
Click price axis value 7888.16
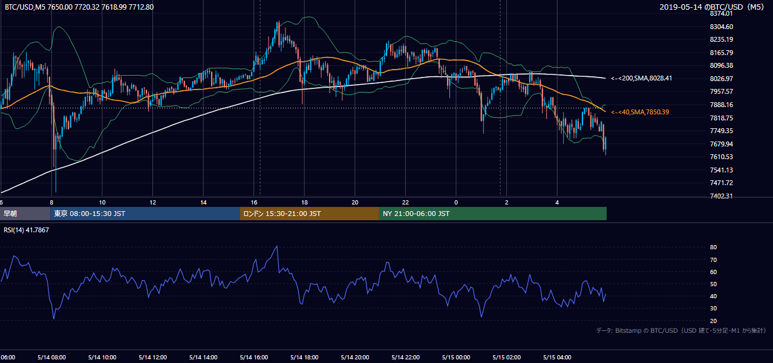[721, 105]
